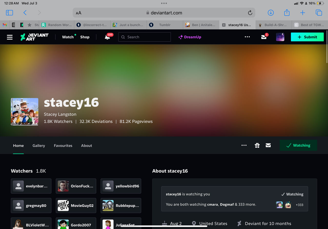
Task: Click the +333 mutual watches count
Action: [300, 205]
